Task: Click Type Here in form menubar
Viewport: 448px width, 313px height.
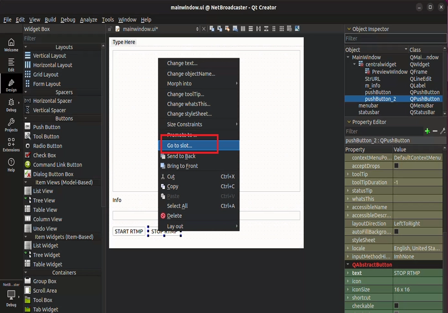Action: (124, 42)
